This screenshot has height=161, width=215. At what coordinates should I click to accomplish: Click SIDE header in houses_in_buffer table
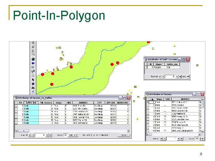(x=69, y=103)
